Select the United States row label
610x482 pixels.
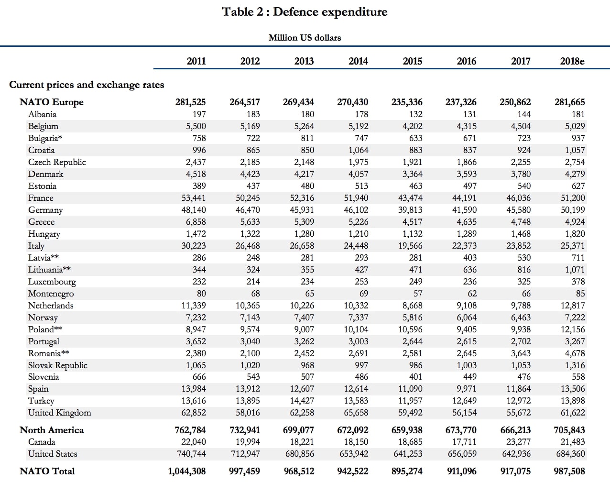coord(53,454)
